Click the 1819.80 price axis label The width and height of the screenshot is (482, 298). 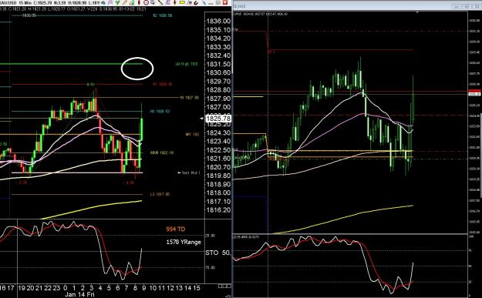coord(218,176)
